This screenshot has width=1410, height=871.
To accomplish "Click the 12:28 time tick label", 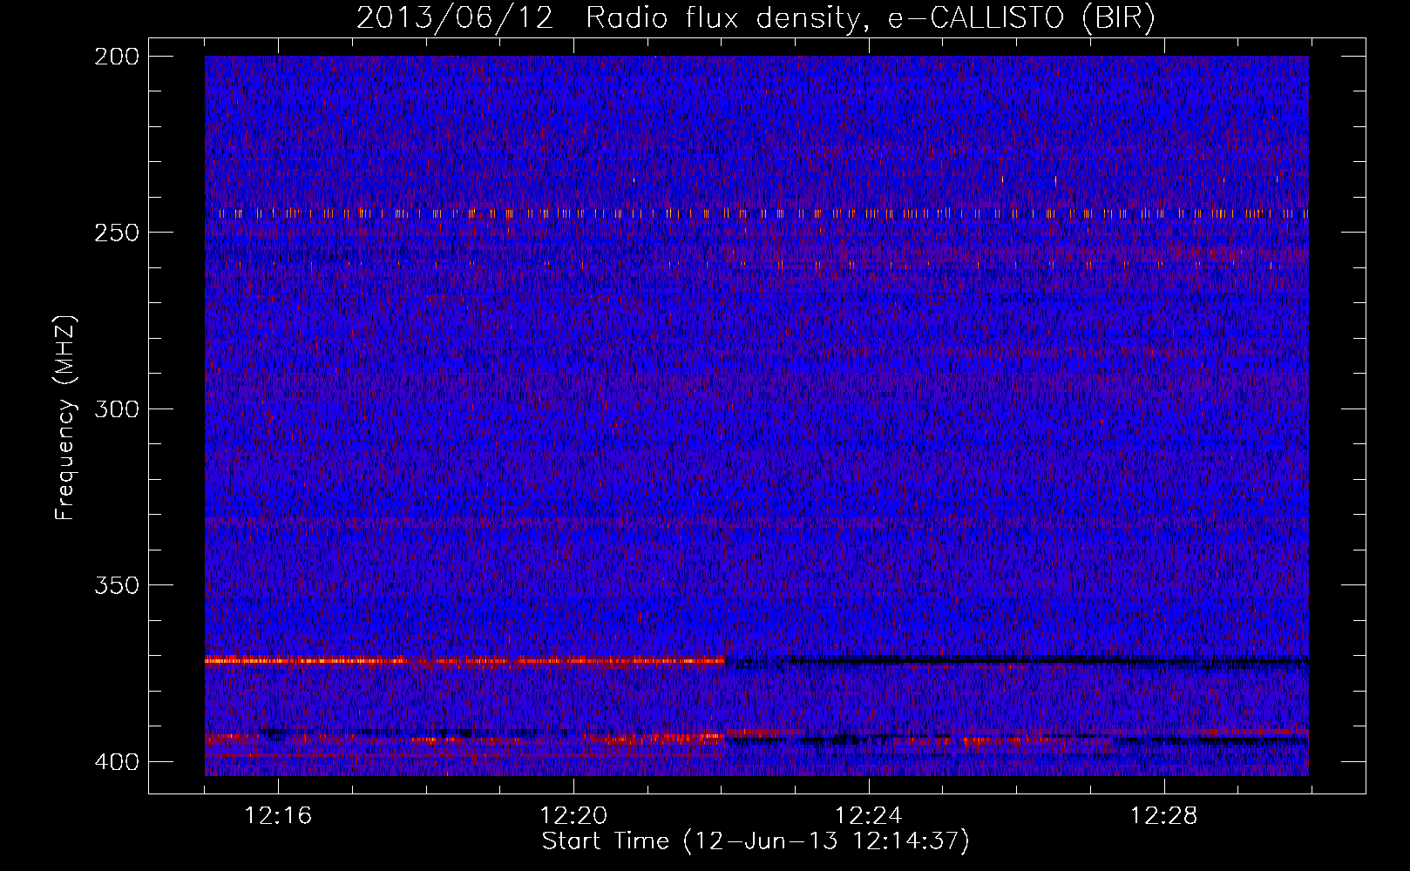I will (1164, 816).
